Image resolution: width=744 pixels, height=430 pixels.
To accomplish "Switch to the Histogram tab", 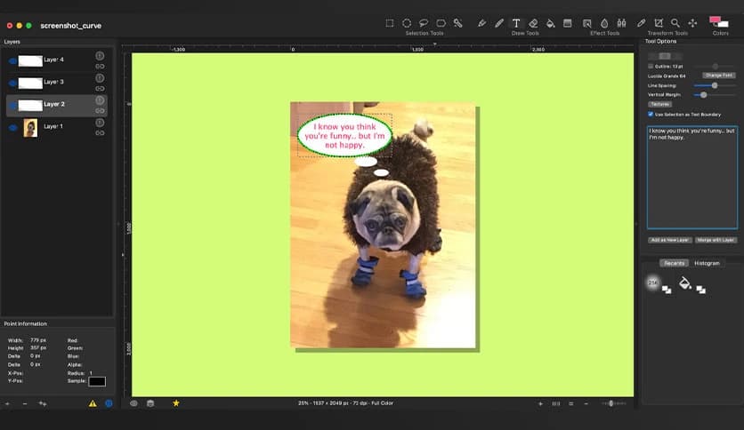I will (x=707, y=263).
